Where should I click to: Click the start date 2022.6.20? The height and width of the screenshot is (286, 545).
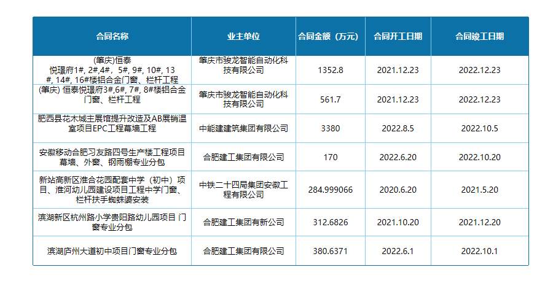tap(398, 157)
